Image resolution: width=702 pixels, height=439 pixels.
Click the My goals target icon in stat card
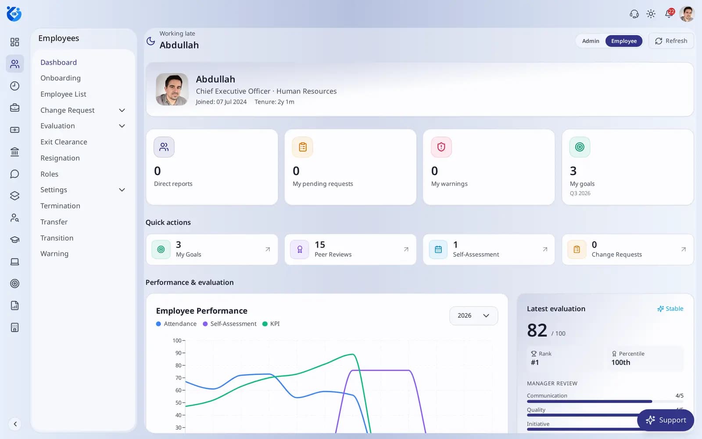tap(580, 147)
